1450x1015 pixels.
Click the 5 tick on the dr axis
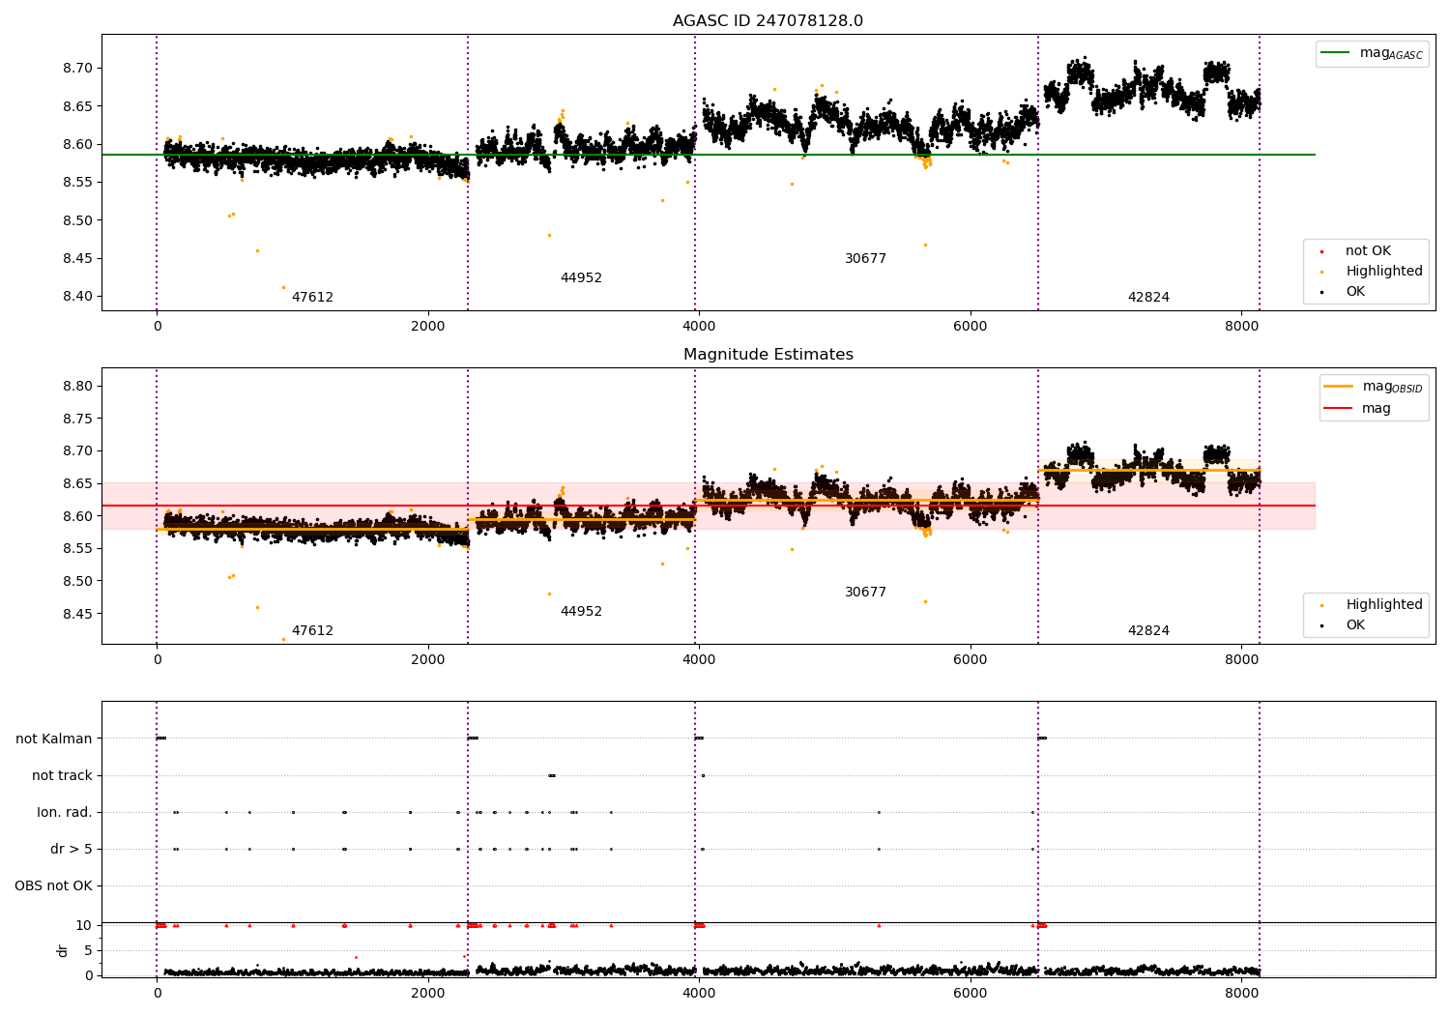(x=89, y=951)
